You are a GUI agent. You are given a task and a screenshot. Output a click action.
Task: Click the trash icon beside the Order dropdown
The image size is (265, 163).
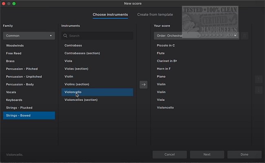pos(245,36)
